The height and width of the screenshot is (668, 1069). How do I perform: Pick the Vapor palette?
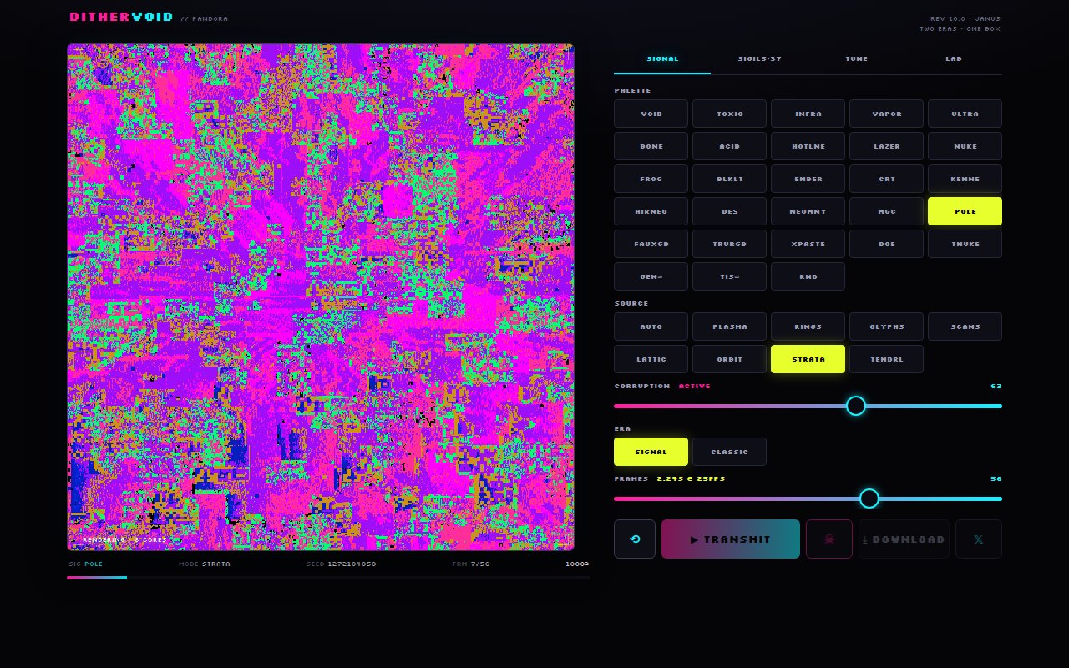pos(887,114)
